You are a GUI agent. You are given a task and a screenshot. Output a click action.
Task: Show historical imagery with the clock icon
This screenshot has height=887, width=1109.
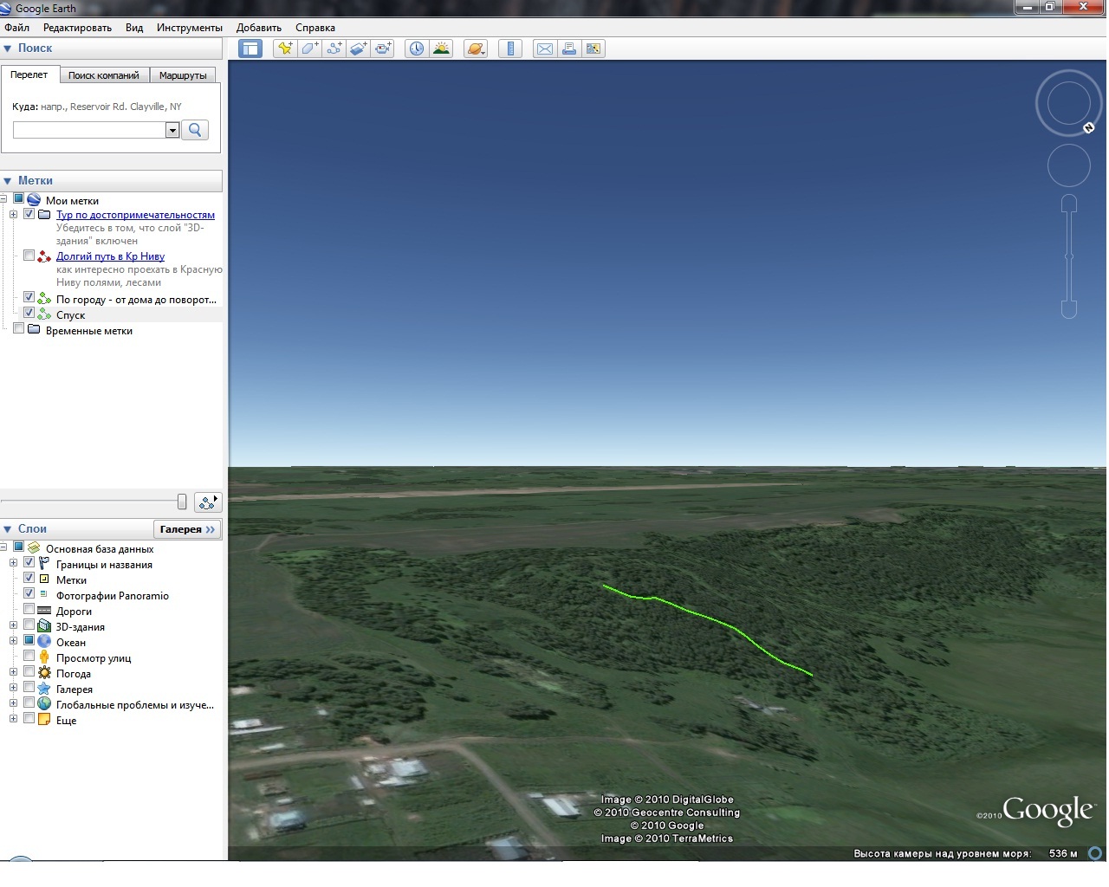417,49
